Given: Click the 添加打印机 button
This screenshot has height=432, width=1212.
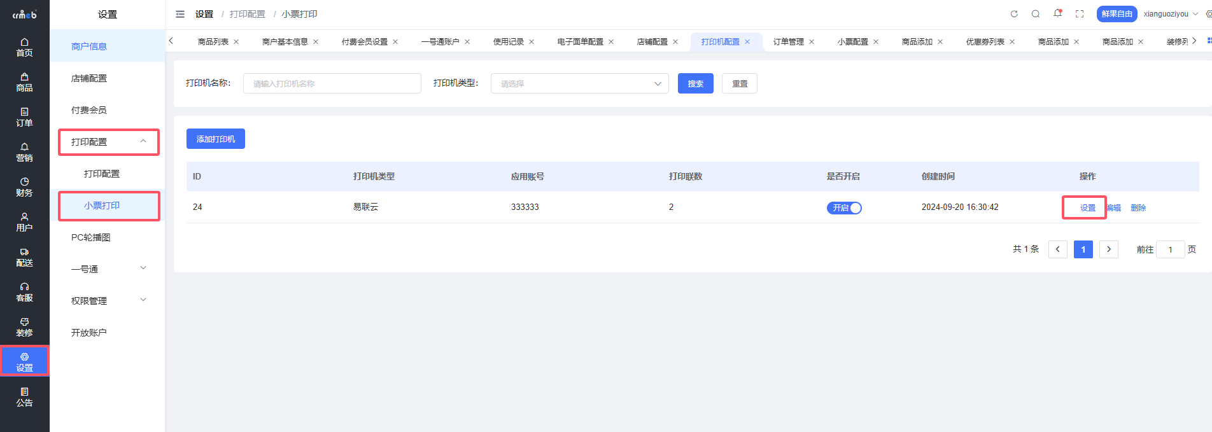Looking at the screenshot, I should pos(215,139).
